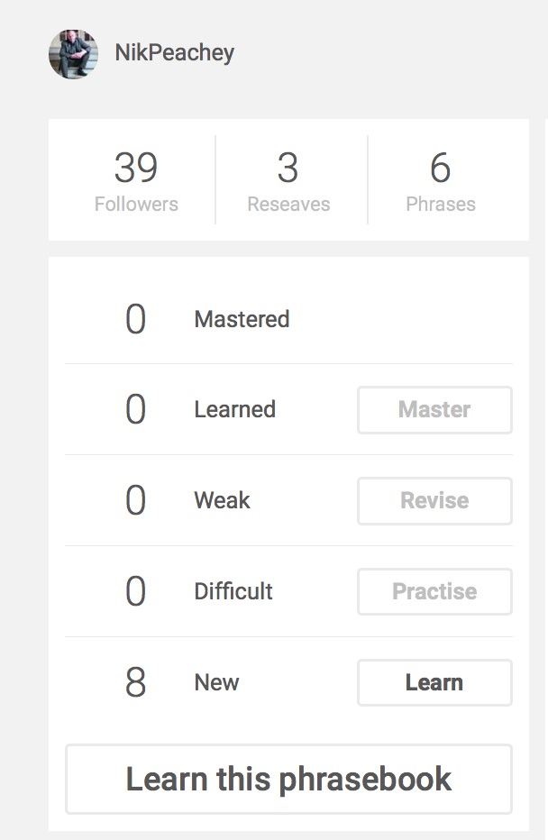Open the 3 Reseaves stat
The width and height of the screenshot is (548, 840).
coord(288,181)
